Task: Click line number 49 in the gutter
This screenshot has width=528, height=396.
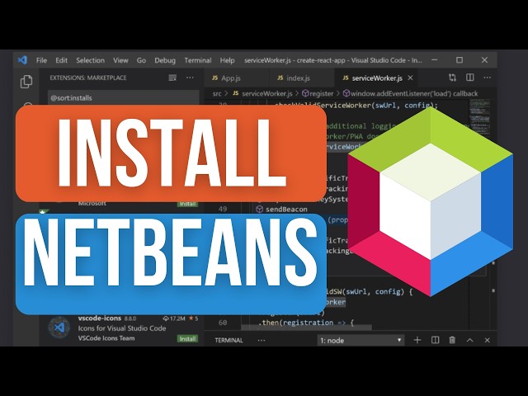Action: [x=222, y=209]
